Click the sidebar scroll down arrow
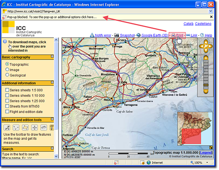 tap(56, 156)
